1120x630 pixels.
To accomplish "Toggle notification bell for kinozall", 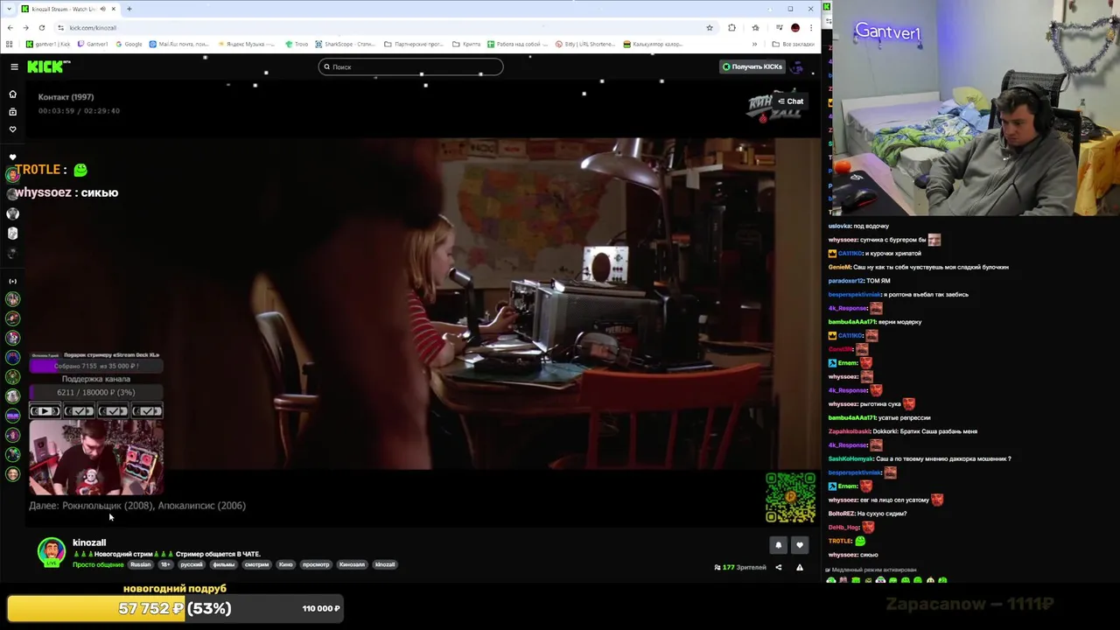I will point(778,545).
